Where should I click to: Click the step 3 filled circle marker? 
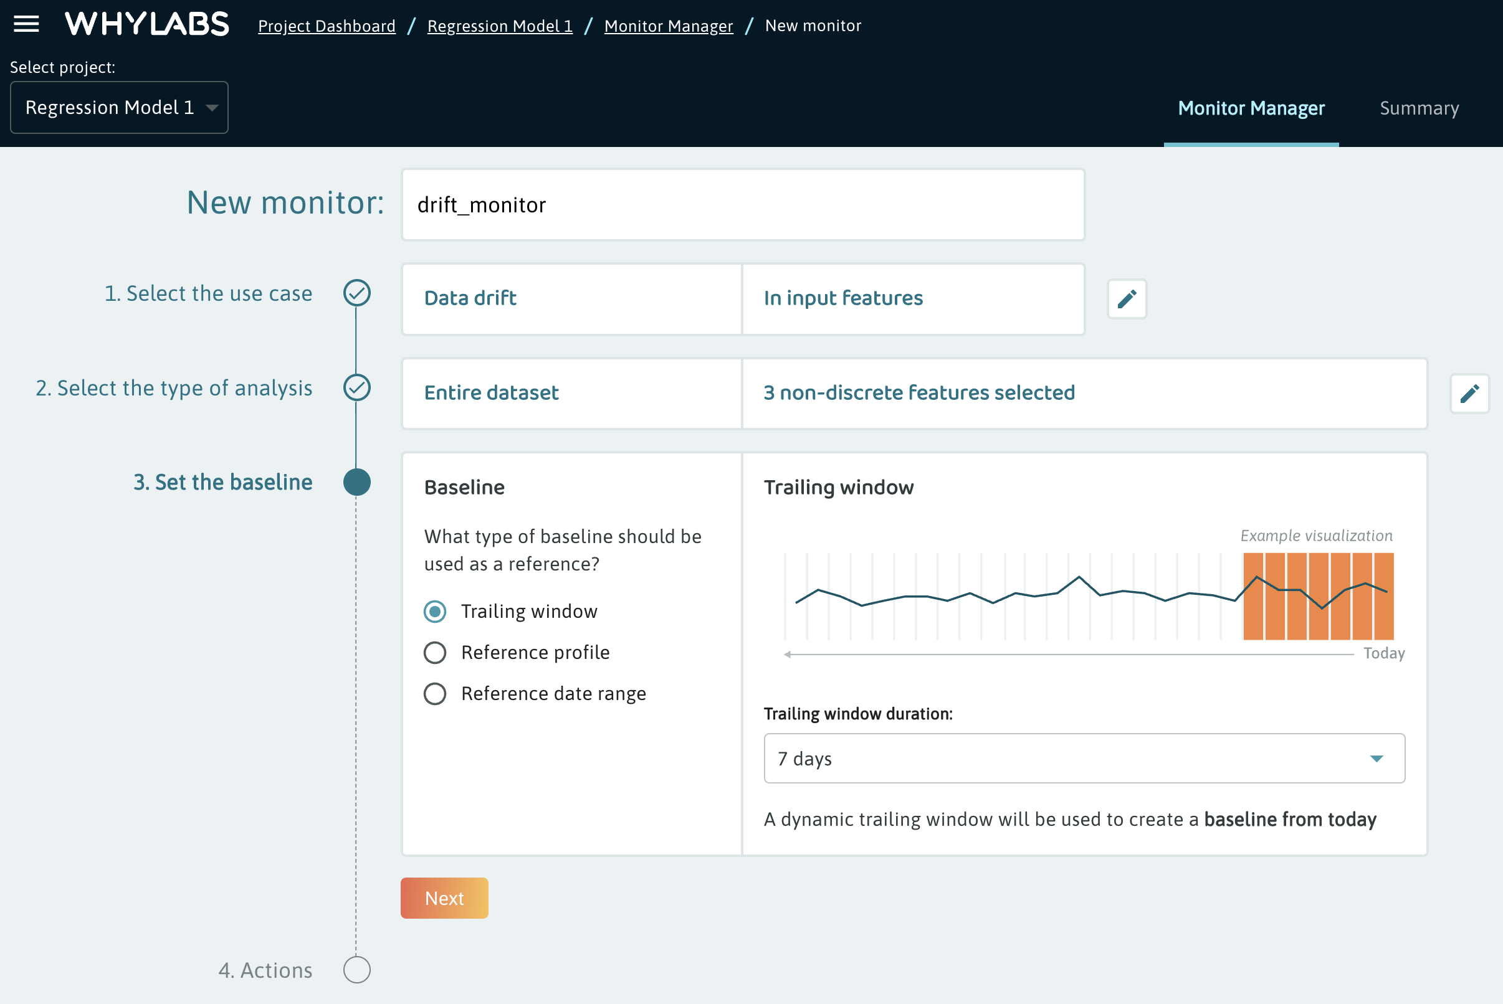tap(357, 482)
